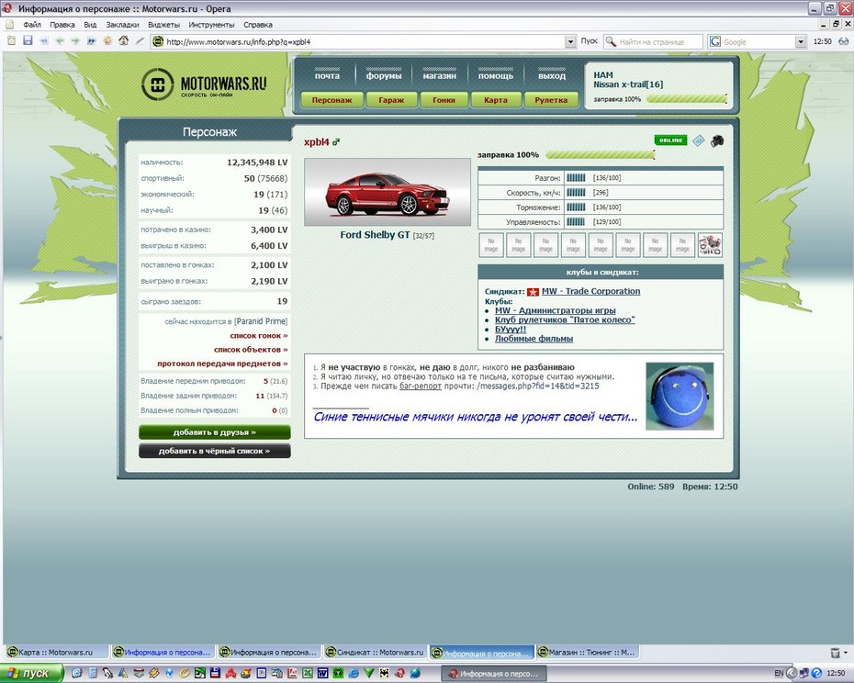Click the 'магазин' navigation link
Image resolution: width=854 pixels, height=683 pixels.
pos(439,75)
